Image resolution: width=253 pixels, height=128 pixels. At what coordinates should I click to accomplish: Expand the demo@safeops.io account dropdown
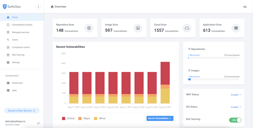point(38,123)
